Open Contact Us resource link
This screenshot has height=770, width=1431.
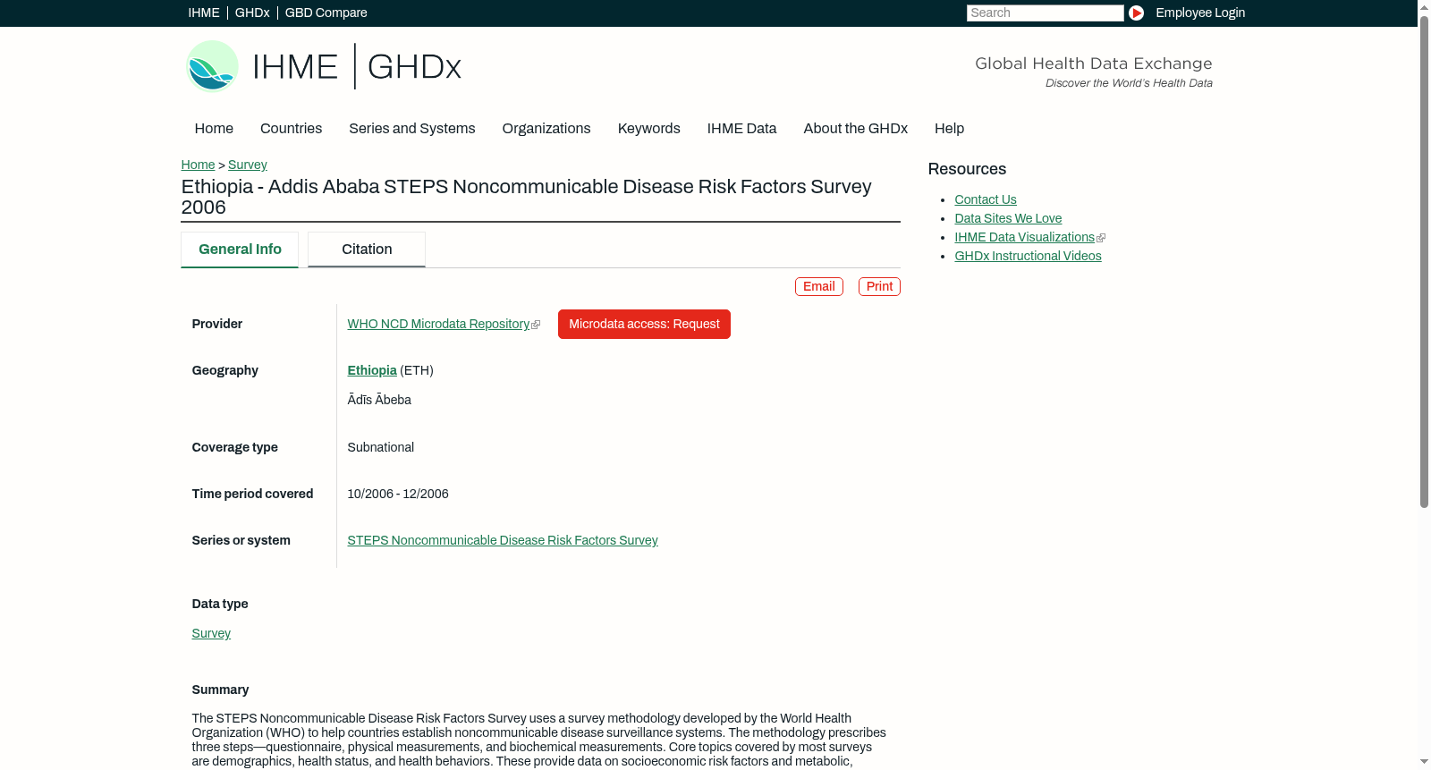coord(986,199)
